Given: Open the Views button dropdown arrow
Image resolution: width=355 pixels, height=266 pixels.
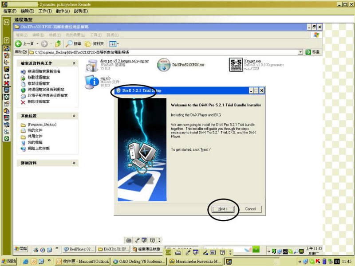Looking at the screenshot, I should 118,44.
